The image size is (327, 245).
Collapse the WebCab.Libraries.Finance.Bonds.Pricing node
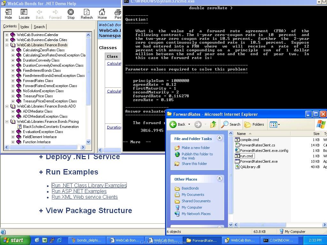click(x=7, y=122)
